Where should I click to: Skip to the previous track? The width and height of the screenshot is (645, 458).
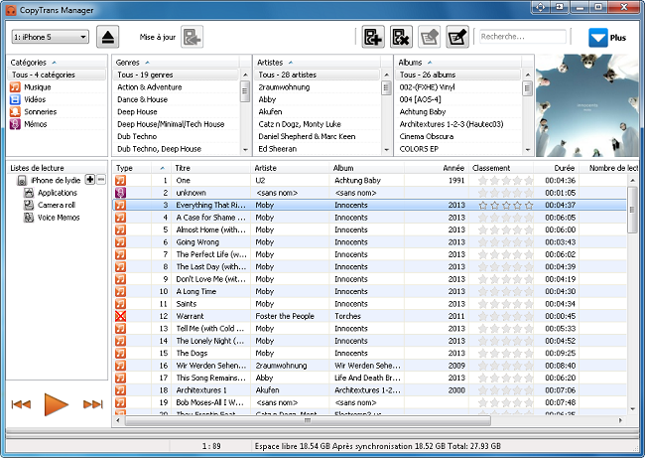[x=21, y=404]
